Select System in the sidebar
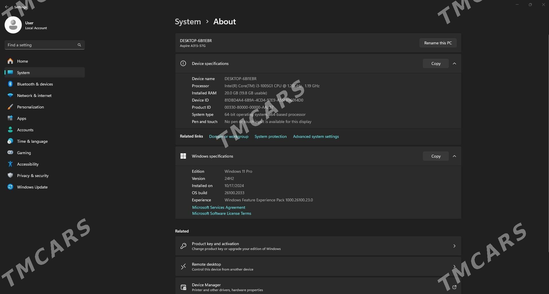Image resolution: width=549 pixels, height=294 pixels. 45,73
